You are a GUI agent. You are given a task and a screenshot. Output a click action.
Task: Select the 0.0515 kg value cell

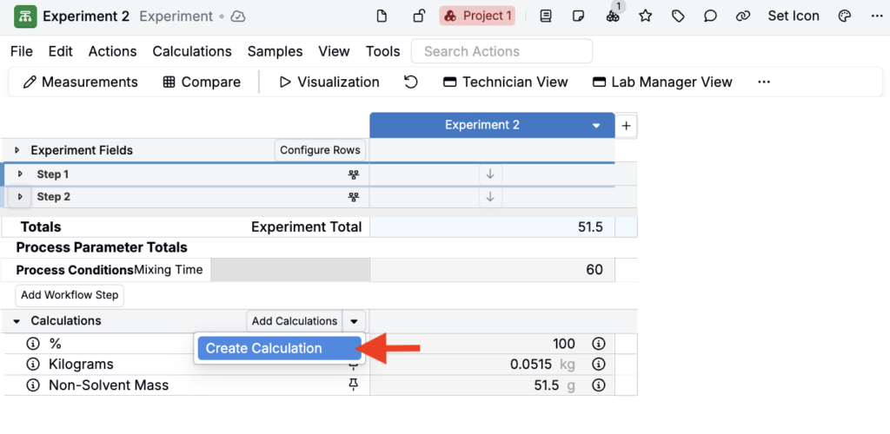(x=492, y=365)
